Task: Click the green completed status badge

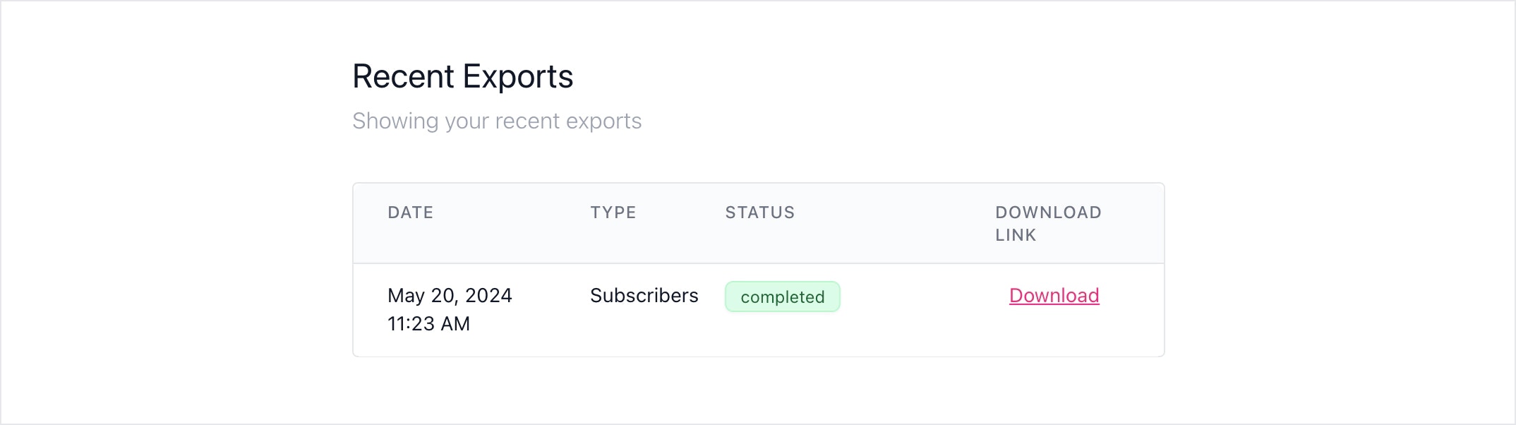Action: [x=783, y=297]
